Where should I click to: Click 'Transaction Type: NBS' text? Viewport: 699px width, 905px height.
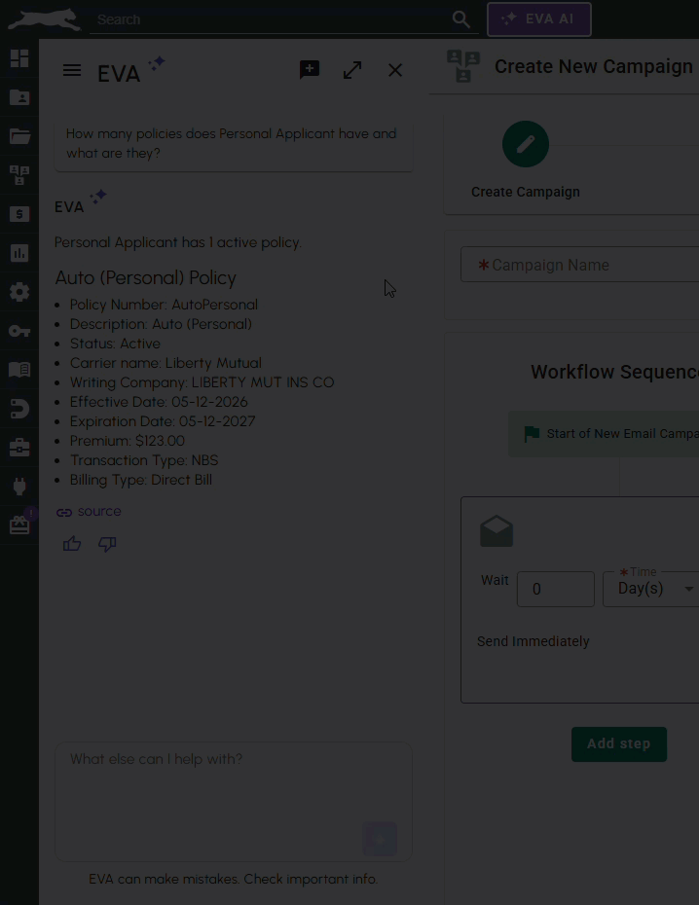(144, 460)
